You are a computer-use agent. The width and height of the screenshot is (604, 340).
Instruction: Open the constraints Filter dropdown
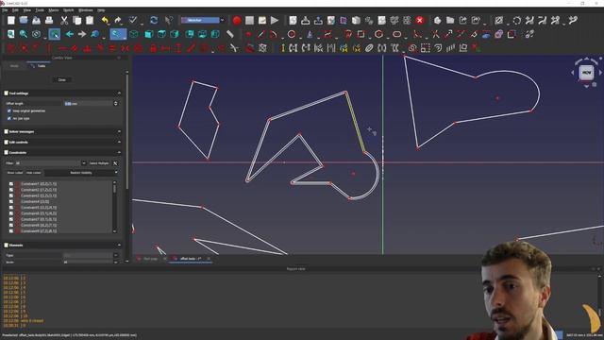51,163
